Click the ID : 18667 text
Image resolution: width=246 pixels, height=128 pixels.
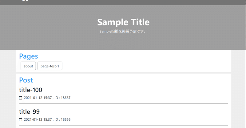pos(62,98)
